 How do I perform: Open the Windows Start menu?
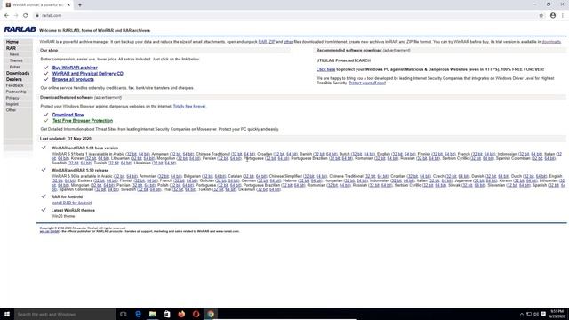[7, 314]
